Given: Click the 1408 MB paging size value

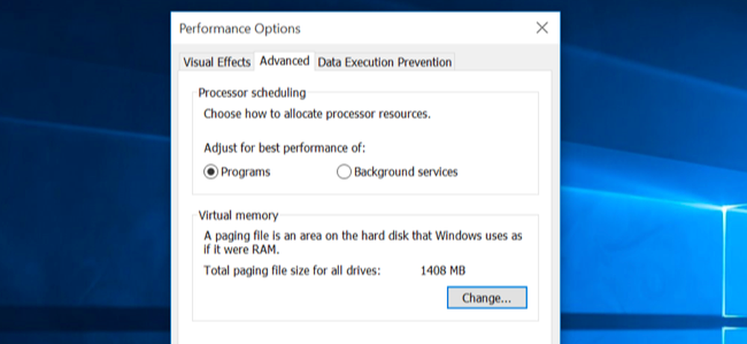Looking at the screenshot, I should 442,271.
